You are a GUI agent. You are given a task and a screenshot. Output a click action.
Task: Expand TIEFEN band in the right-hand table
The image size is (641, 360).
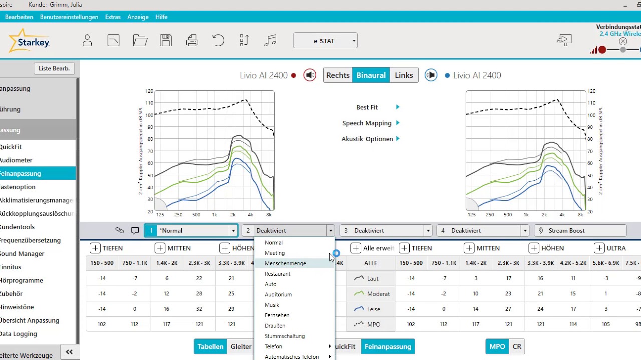[404, 248]
